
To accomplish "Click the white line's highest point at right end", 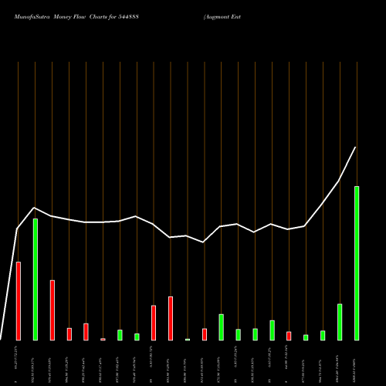I will point(355,147).
